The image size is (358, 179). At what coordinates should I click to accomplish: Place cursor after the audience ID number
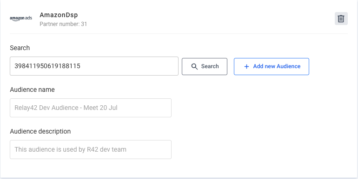(81, 66)
